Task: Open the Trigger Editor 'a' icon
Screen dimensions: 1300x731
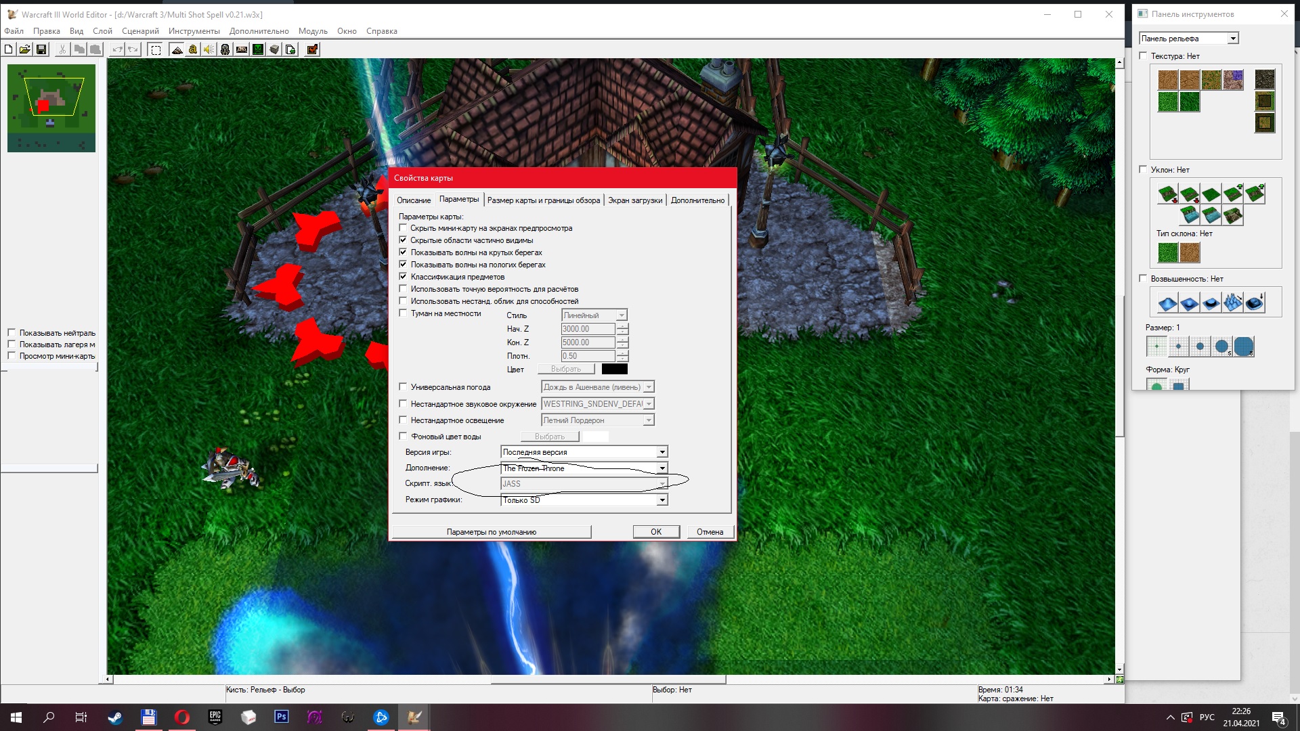Action: (193, 49)
